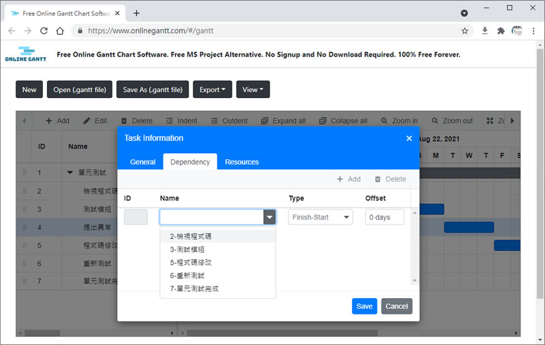
Task: Click the Gantt toolbar Delete button
Action: tap(137, 121)
